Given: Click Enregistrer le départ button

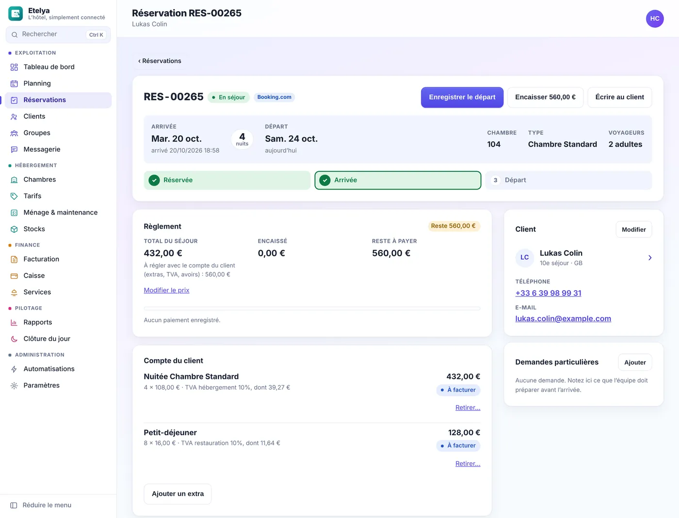Looking at the screenshot, I should coord(462,97).
